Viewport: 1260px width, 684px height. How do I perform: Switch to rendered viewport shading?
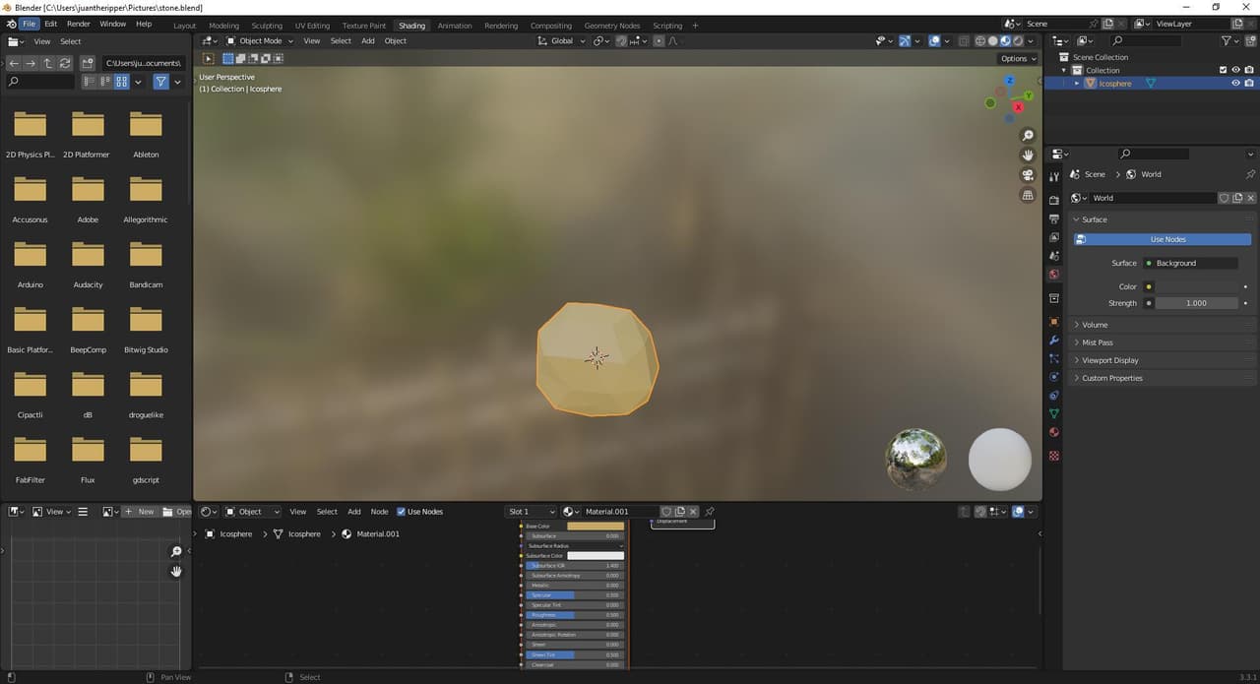coord(1018,40)
